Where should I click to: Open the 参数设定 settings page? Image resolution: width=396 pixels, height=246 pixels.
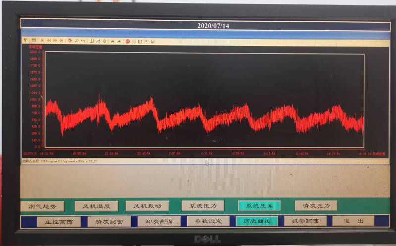click(208, 221)
